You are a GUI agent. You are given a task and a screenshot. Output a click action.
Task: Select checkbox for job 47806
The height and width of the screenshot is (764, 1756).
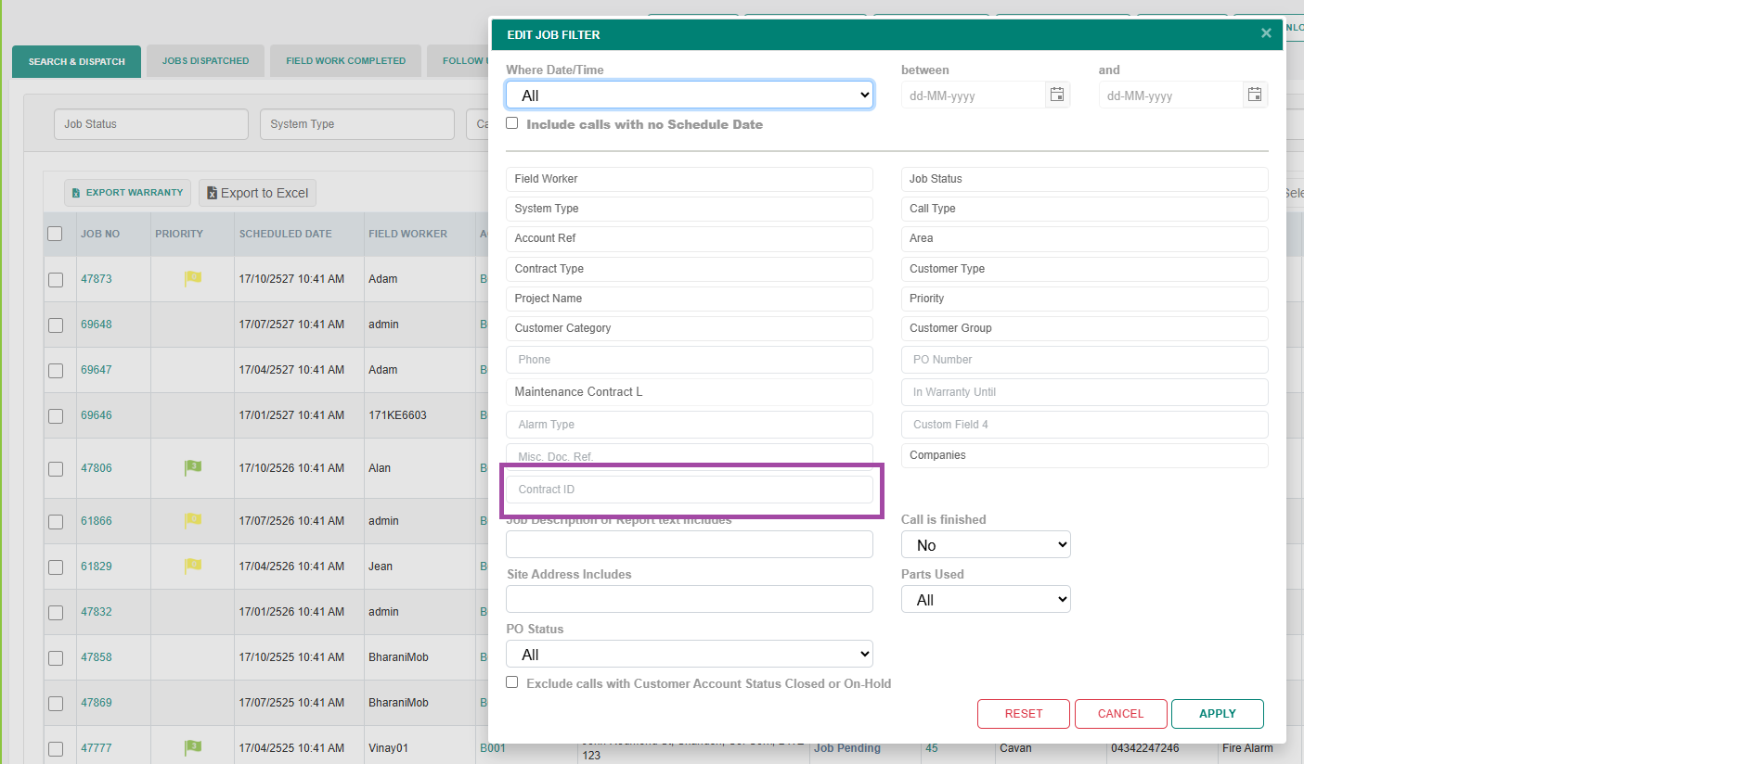(x=56, y=469)
